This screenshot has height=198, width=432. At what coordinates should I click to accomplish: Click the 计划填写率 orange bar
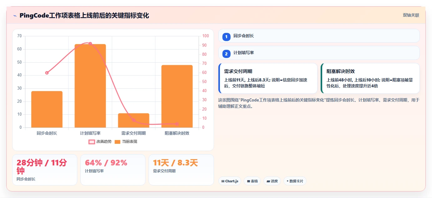pyautogui.click(x=90, y=86)
